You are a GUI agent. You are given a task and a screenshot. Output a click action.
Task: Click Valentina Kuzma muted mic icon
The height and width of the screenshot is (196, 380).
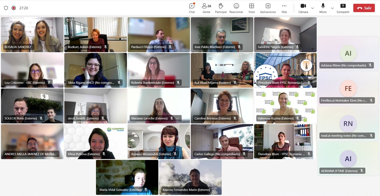298,118
